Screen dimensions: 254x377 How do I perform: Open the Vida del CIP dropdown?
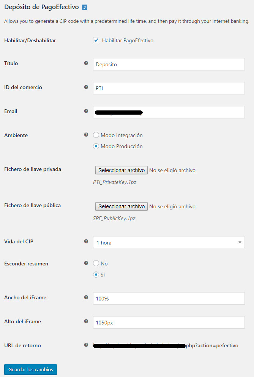(x=169, y=242)
